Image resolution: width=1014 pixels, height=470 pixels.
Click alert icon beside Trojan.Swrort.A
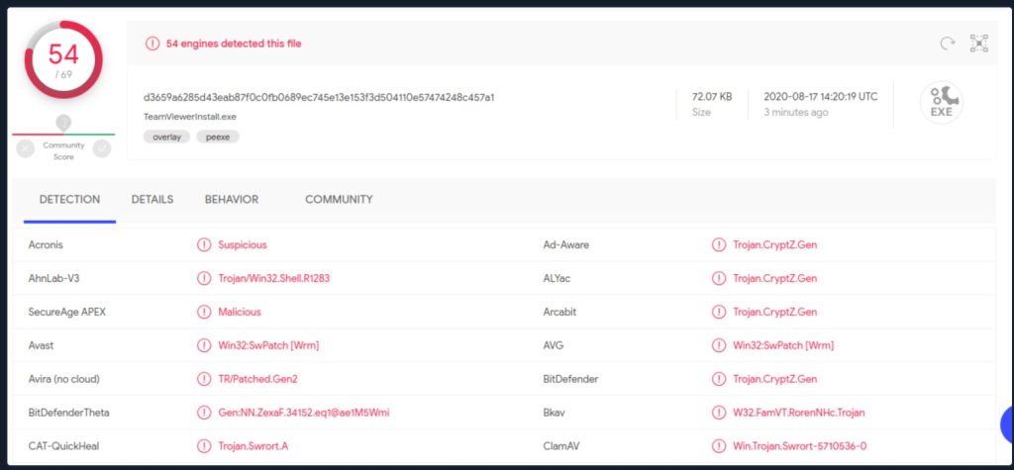point(204,446)
